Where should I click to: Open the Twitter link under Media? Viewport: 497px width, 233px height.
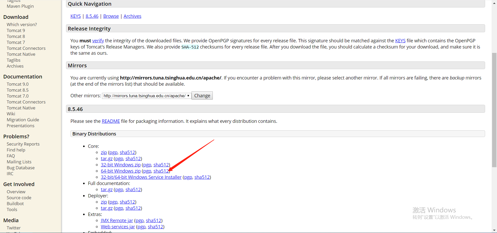(14, 228)
